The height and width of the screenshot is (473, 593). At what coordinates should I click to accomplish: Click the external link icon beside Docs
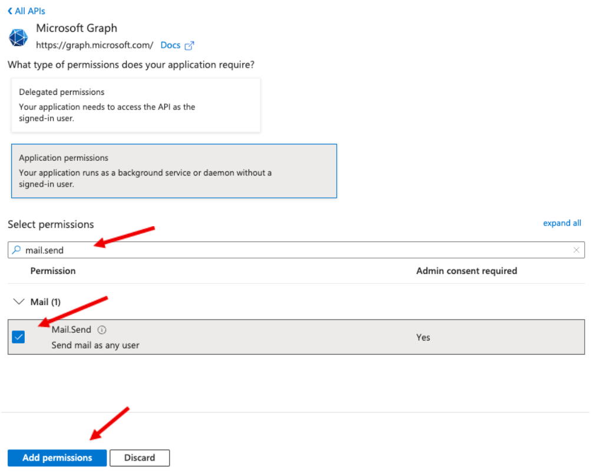(189, 45)
